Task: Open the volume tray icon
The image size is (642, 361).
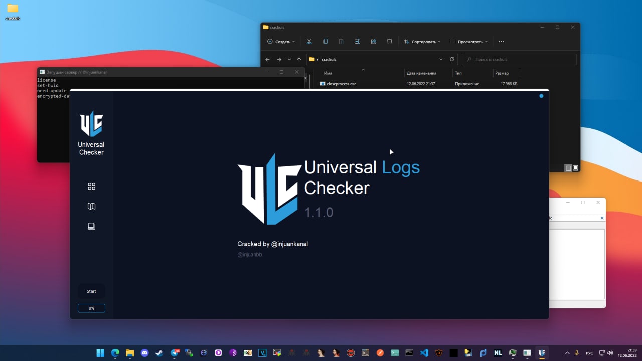Action: (610, 353)
